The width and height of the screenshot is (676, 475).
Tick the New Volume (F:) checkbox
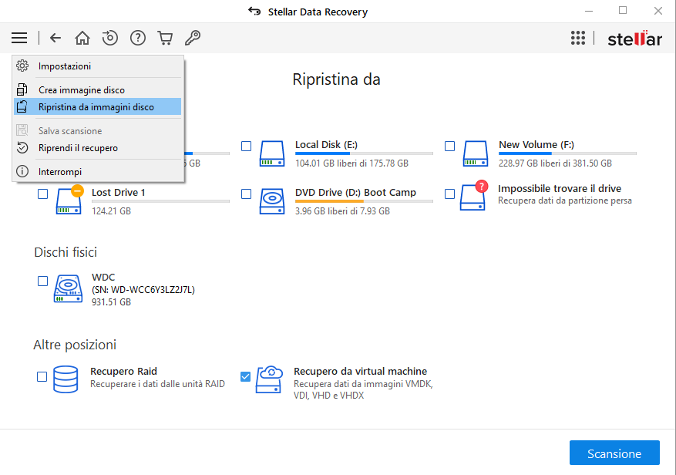point(449,147)
